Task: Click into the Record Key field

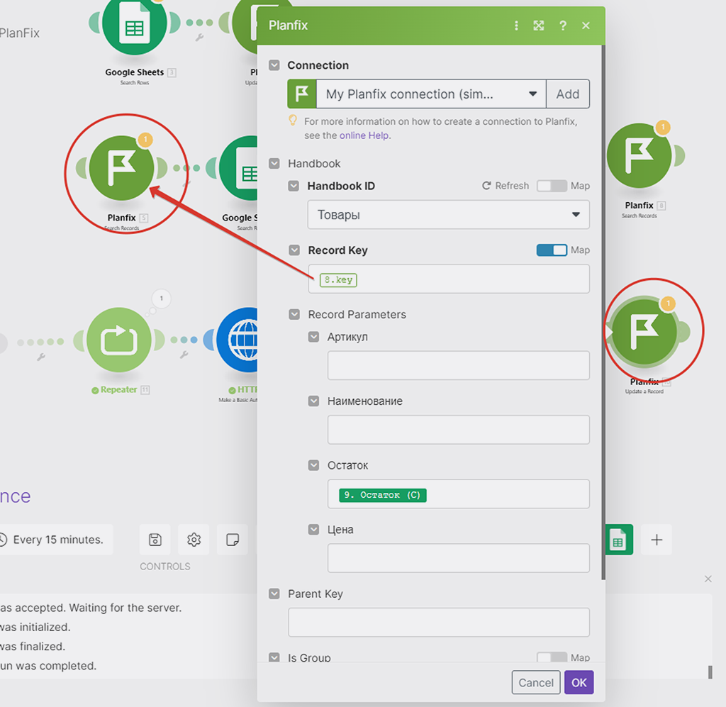Action: pyautogui.click(x=449, y=279)
